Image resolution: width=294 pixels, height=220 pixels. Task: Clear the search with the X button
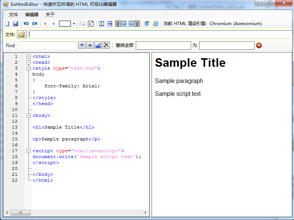pyautogui.click(x=106, y=45)
